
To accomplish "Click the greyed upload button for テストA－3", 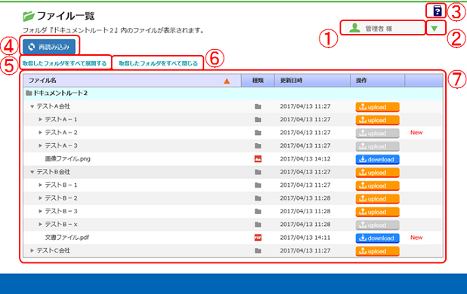I will [x=377, y=146].
